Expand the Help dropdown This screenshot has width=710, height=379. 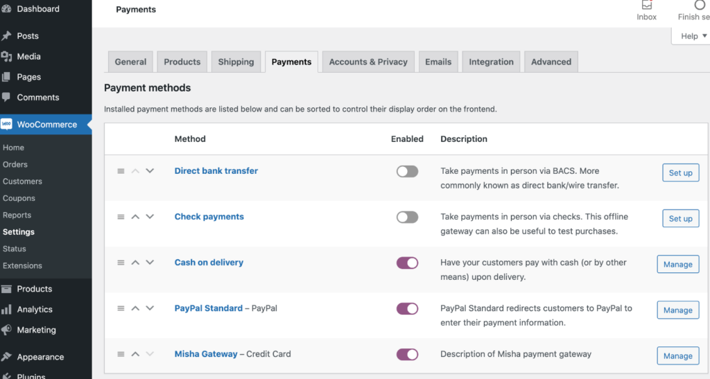pos(693,36)
